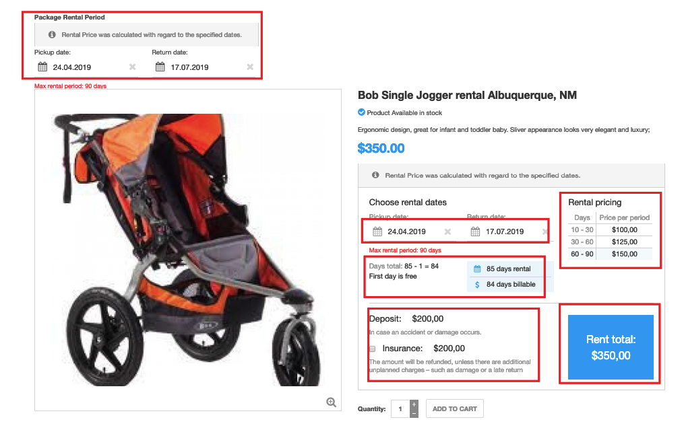The image size is (684, 430).
Task: Clear the top Pickup date with X
Action: coord(132,67)
